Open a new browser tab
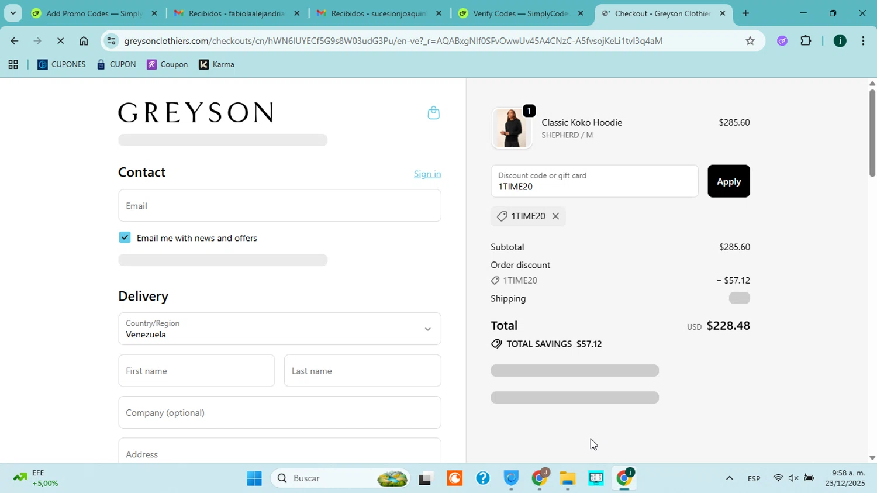This screenshot has height=493, width=877. click(x=745, y=13)
